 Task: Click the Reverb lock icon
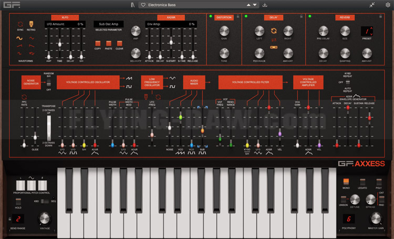pyautogui.click(x=380, y=16)
